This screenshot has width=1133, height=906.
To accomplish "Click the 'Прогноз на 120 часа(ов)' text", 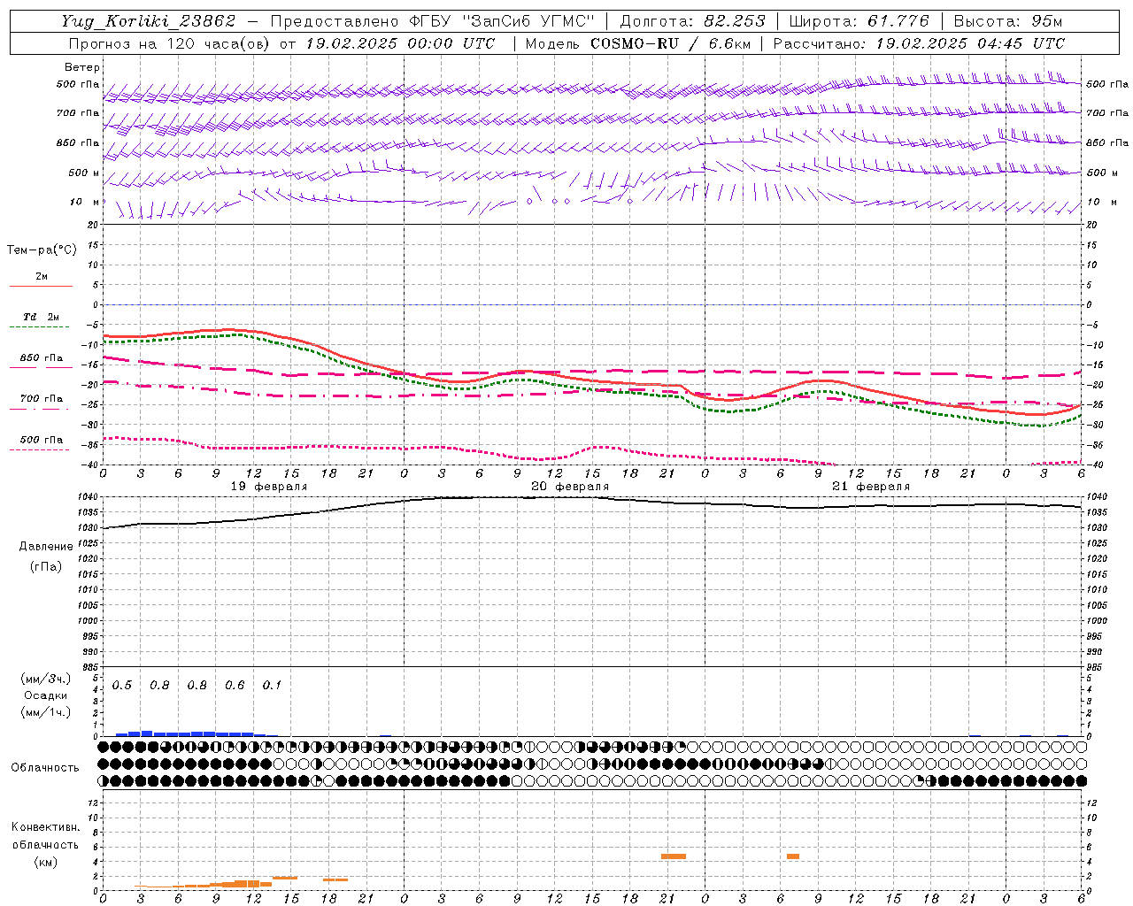I will click(171, 43).
